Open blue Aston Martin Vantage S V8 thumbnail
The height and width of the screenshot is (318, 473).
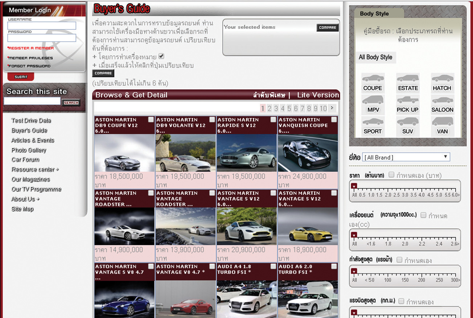tap(124, 299)
